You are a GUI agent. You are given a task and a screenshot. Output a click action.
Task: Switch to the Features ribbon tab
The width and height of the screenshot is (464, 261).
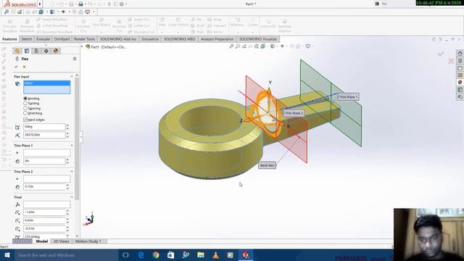point(9,39)
